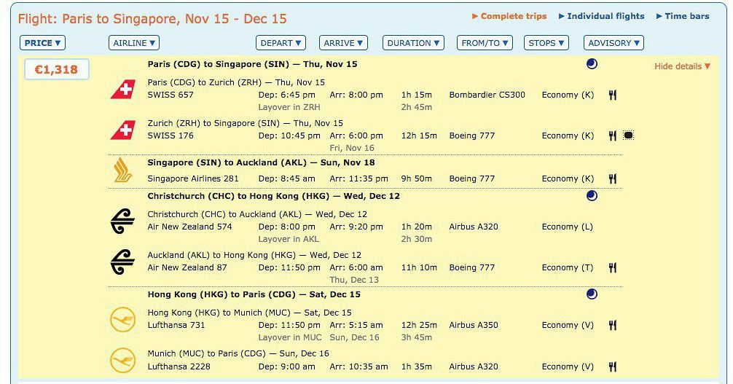Click 'Air New Zealand 574' flight number
This screenshot has width=733, height=384.
(189, 227)
